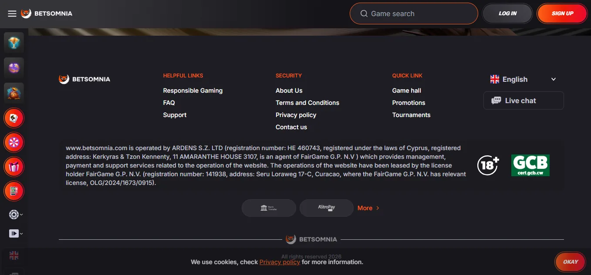Image resolution: width=591 pixels, height=275 pixels.
Task: Open Responsible Gaming link
Action: pyautogui.click(x=193, y=91)
